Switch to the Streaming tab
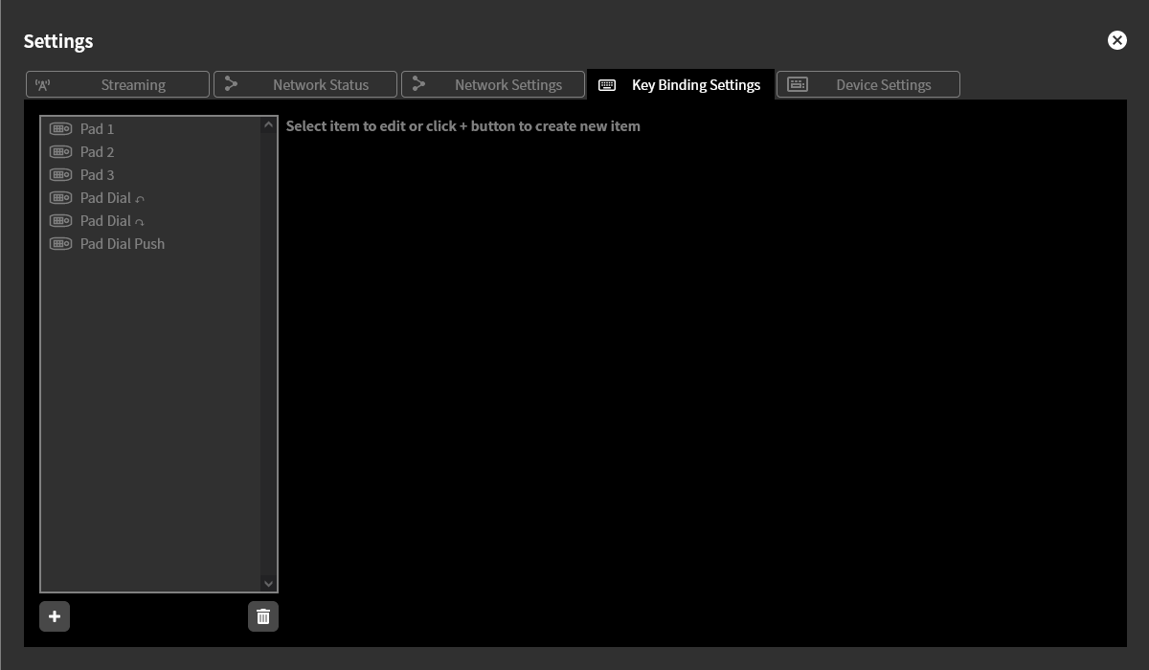The width and height of the screenshot is (1149, 670). point(117,84)
